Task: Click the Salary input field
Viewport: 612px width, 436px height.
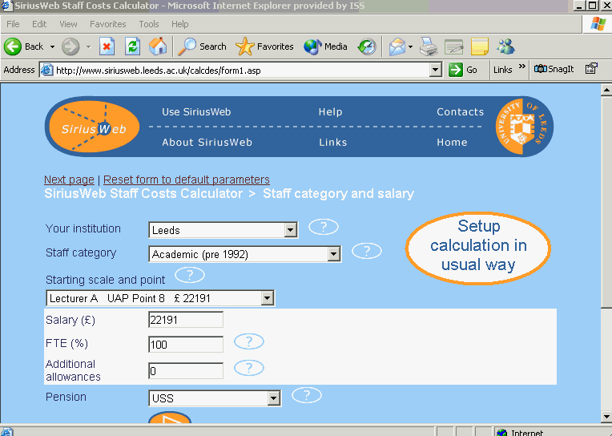Action: (186, 321)
